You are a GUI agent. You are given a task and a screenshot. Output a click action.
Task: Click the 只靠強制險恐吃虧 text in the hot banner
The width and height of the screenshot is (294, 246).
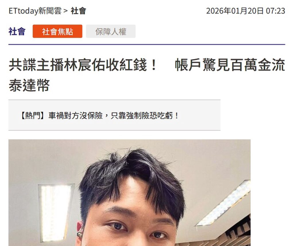pyautogui.click(x=145, y=116)
